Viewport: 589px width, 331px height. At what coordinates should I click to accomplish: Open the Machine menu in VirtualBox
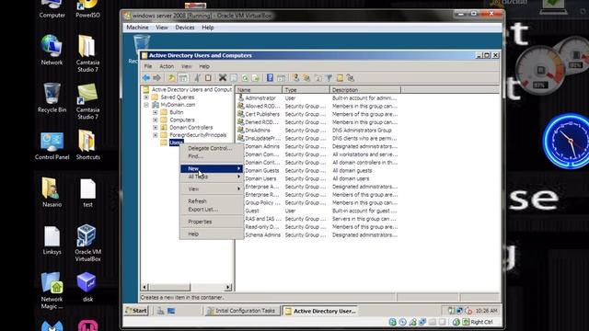pyautogui.click(x=137, y=28)
